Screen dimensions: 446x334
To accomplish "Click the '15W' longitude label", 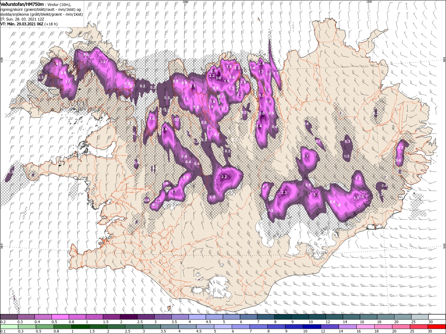I will tap(369, 2).
